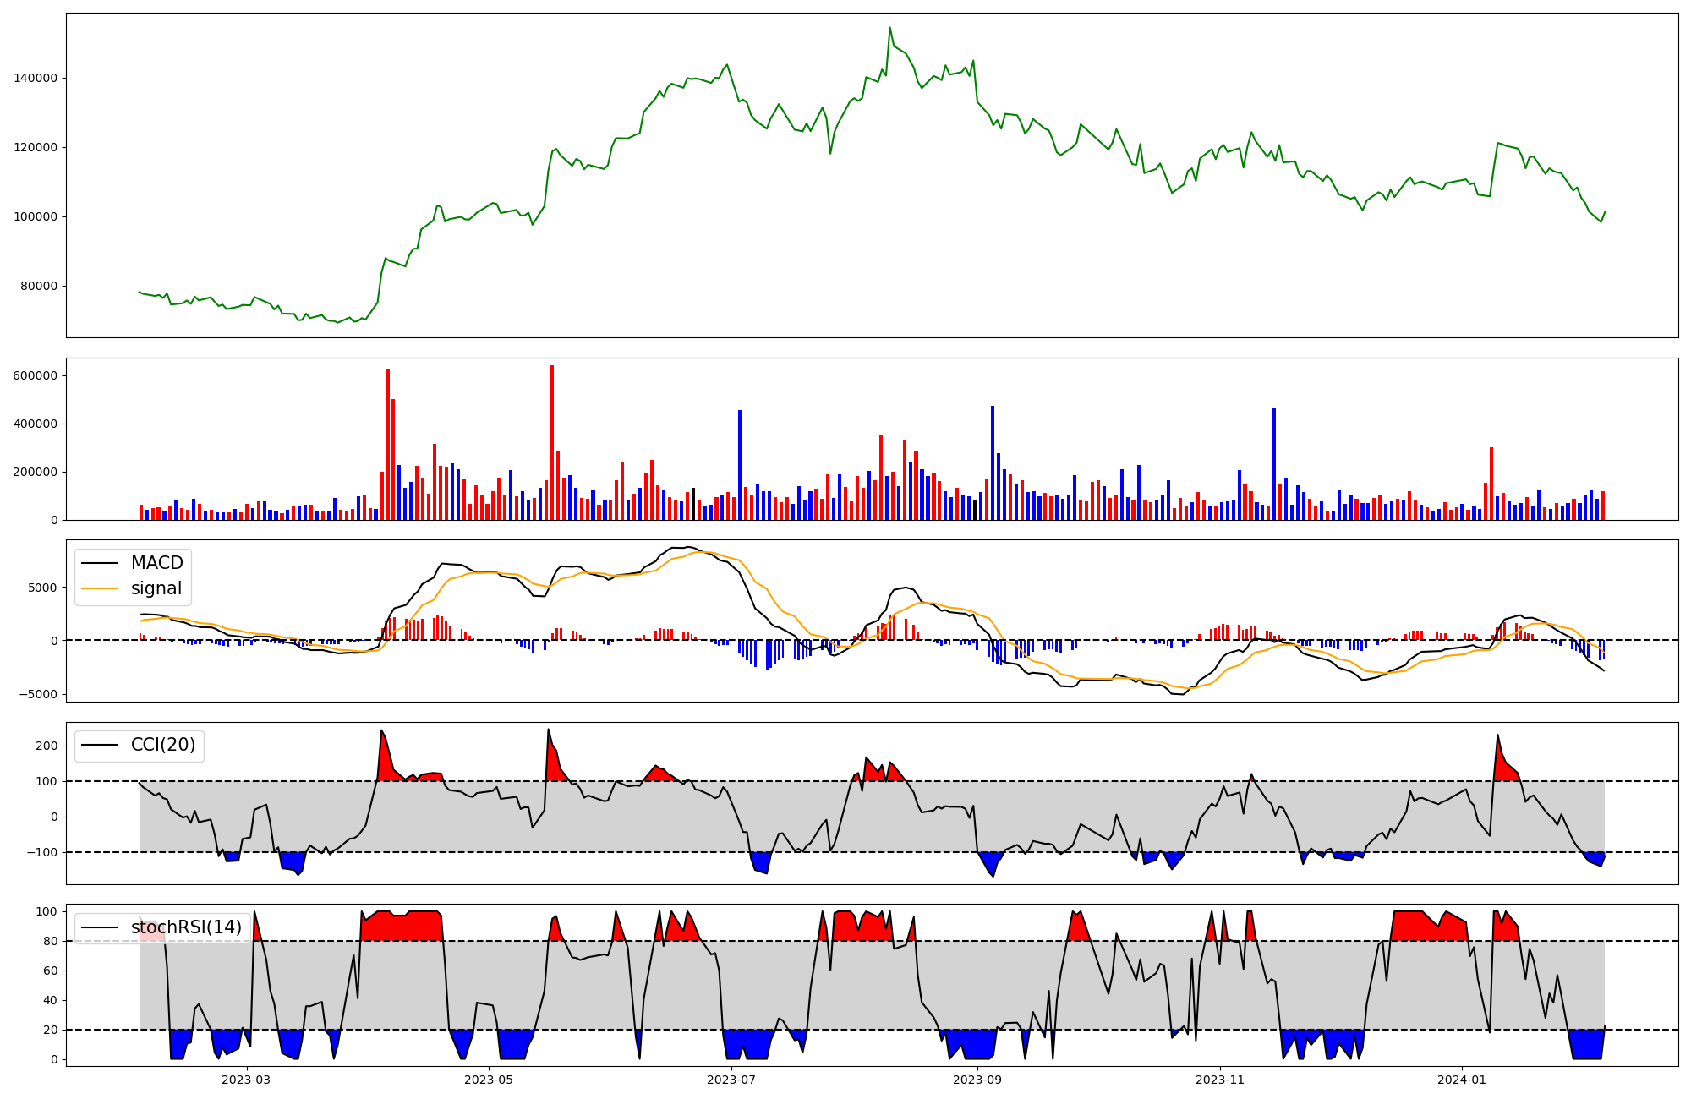Click the 2023-05 date axis label

pyautogui.click(x=489, y=1080)
